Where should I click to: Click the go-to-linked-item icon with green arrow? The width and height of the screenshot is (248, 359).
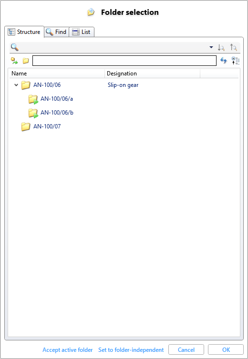[x=14, y=61]
